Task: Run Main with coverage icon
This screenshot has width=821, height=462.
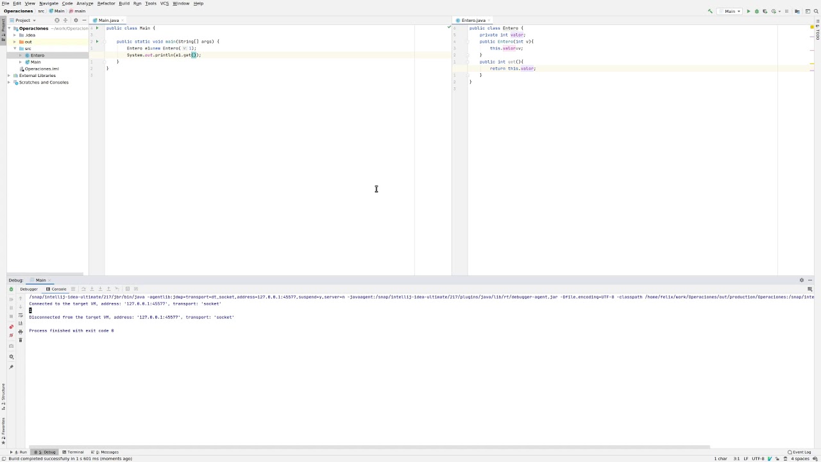Action: click(x=765, y=11)
